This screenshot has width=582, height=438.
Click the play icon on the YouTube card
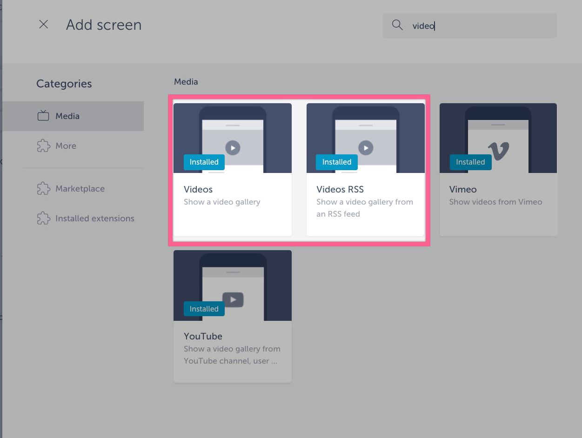click(x=233, y=299)
